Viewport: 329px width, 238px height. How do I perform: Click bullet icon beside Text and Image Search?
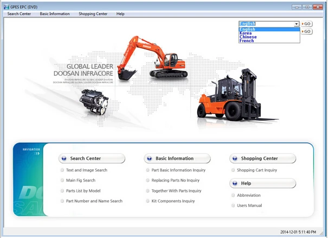click(x=62, y=170)
